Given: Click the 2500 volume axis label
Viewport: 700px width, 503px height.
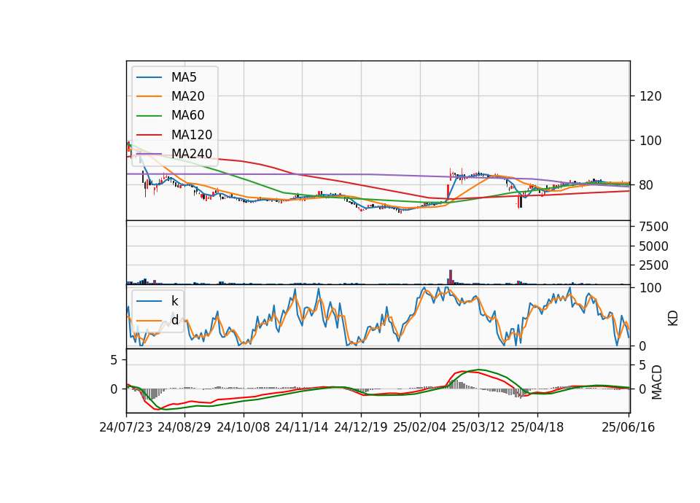Looking at the screenshot, I should 653,265.
